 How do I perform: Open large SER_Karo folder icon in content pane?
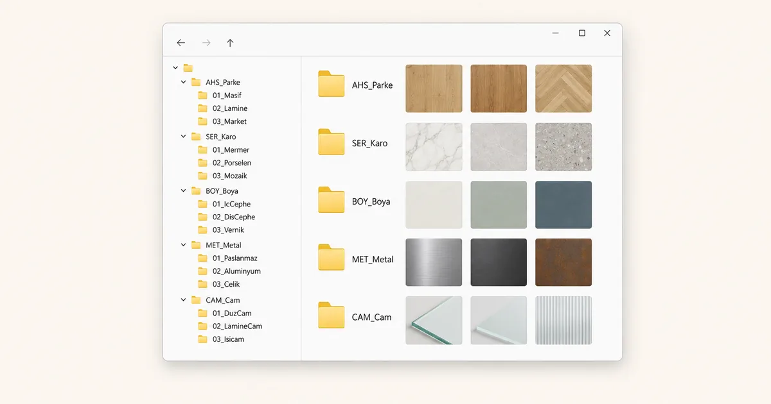332,142
